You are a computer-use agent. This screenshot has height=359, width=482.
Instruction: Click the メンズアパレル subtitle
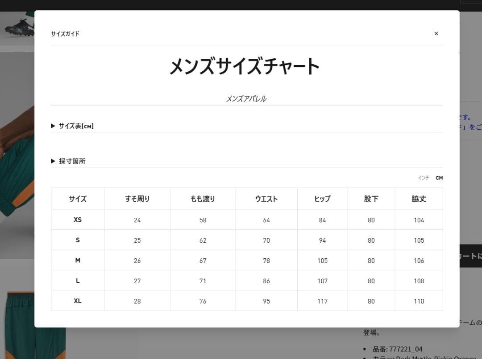coord(247,98)
